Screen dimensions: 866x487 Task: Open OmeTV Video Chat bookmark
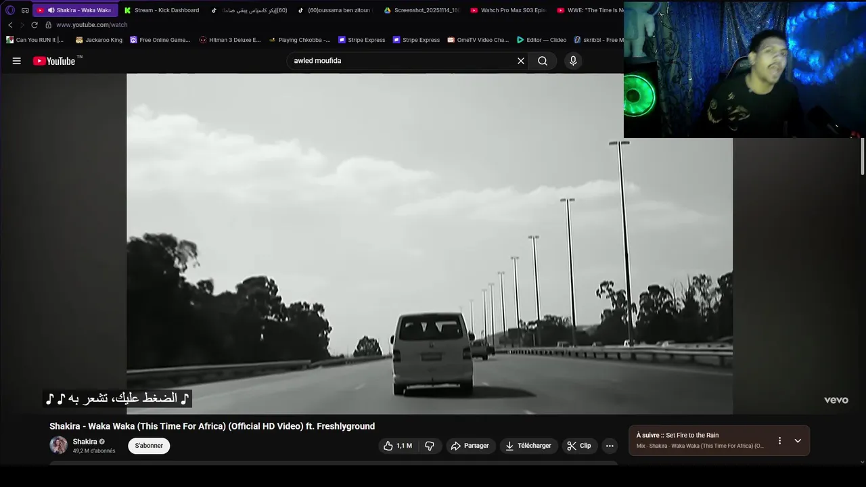478,40
